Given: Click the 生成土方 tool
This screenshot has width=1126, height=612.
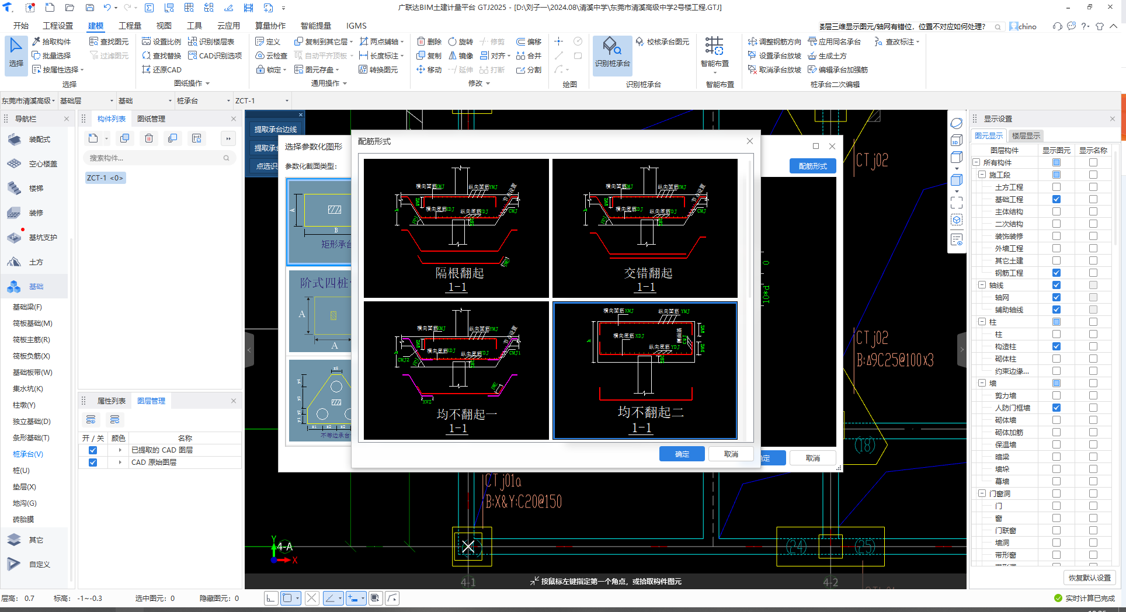Looking at the screenshot, I should coord(827,55).
